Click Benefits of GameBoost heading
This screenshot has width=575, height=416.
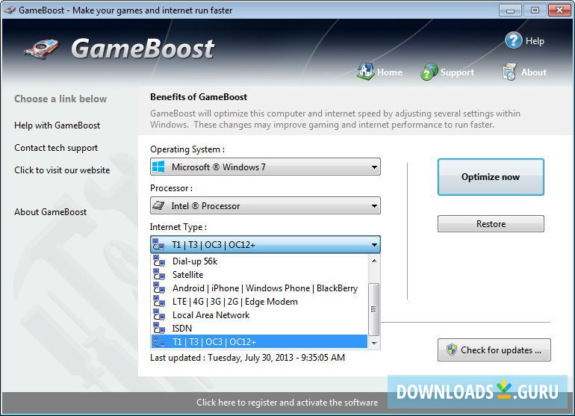199,97
